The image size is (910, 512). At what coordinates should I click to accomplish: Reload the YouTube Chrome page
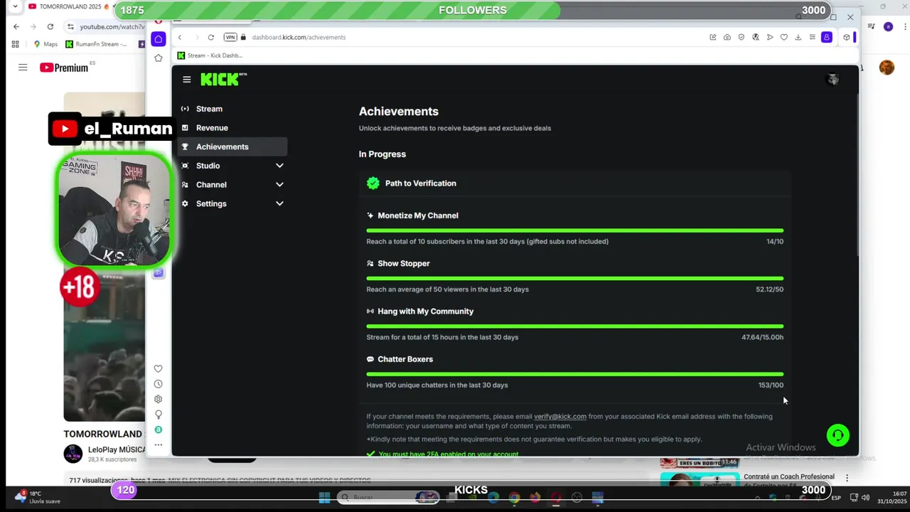(x=50, y=26)
